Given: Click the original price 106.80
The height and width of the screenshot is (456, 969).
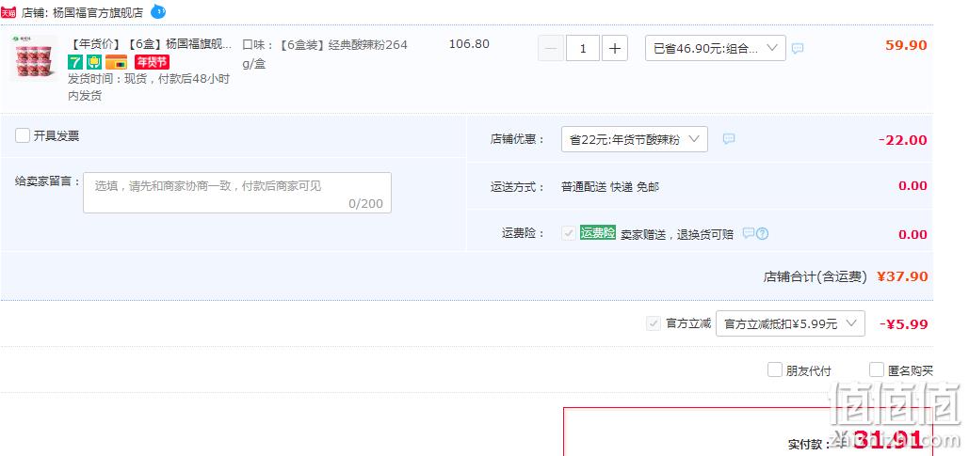Looking at the screenshot, I should point(469,44).
